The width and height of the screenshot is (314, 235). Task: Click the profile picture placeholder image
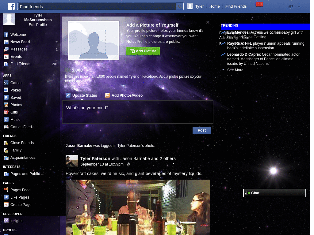pos(94,40)
